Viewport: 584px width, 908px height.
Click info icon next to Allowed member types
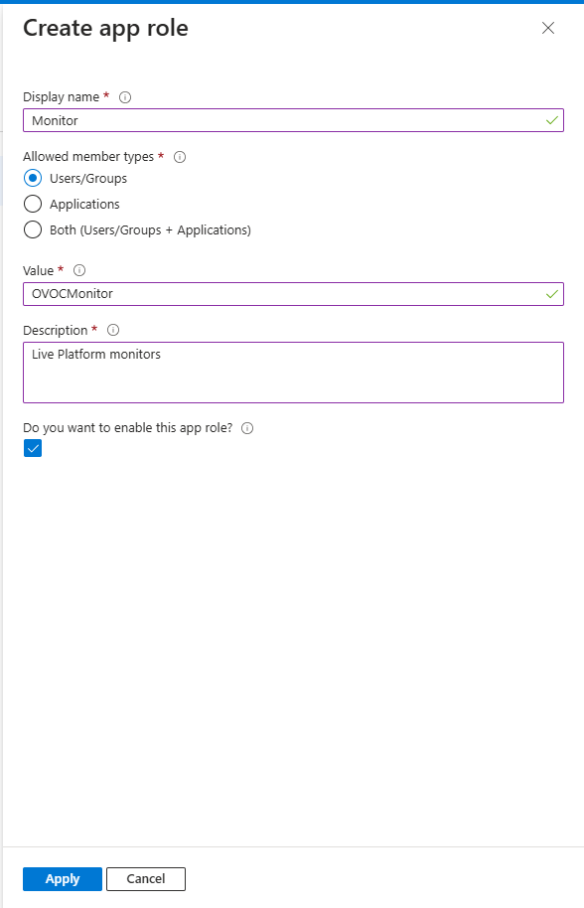(180, 157)
